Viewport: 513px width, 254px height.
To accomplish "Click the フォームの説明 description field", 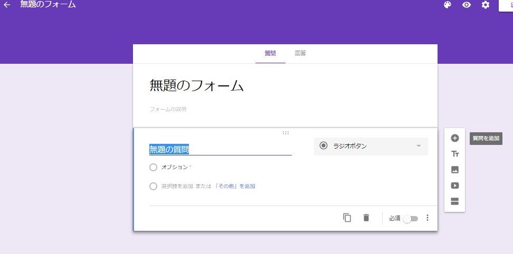I will tap(168, 109).
